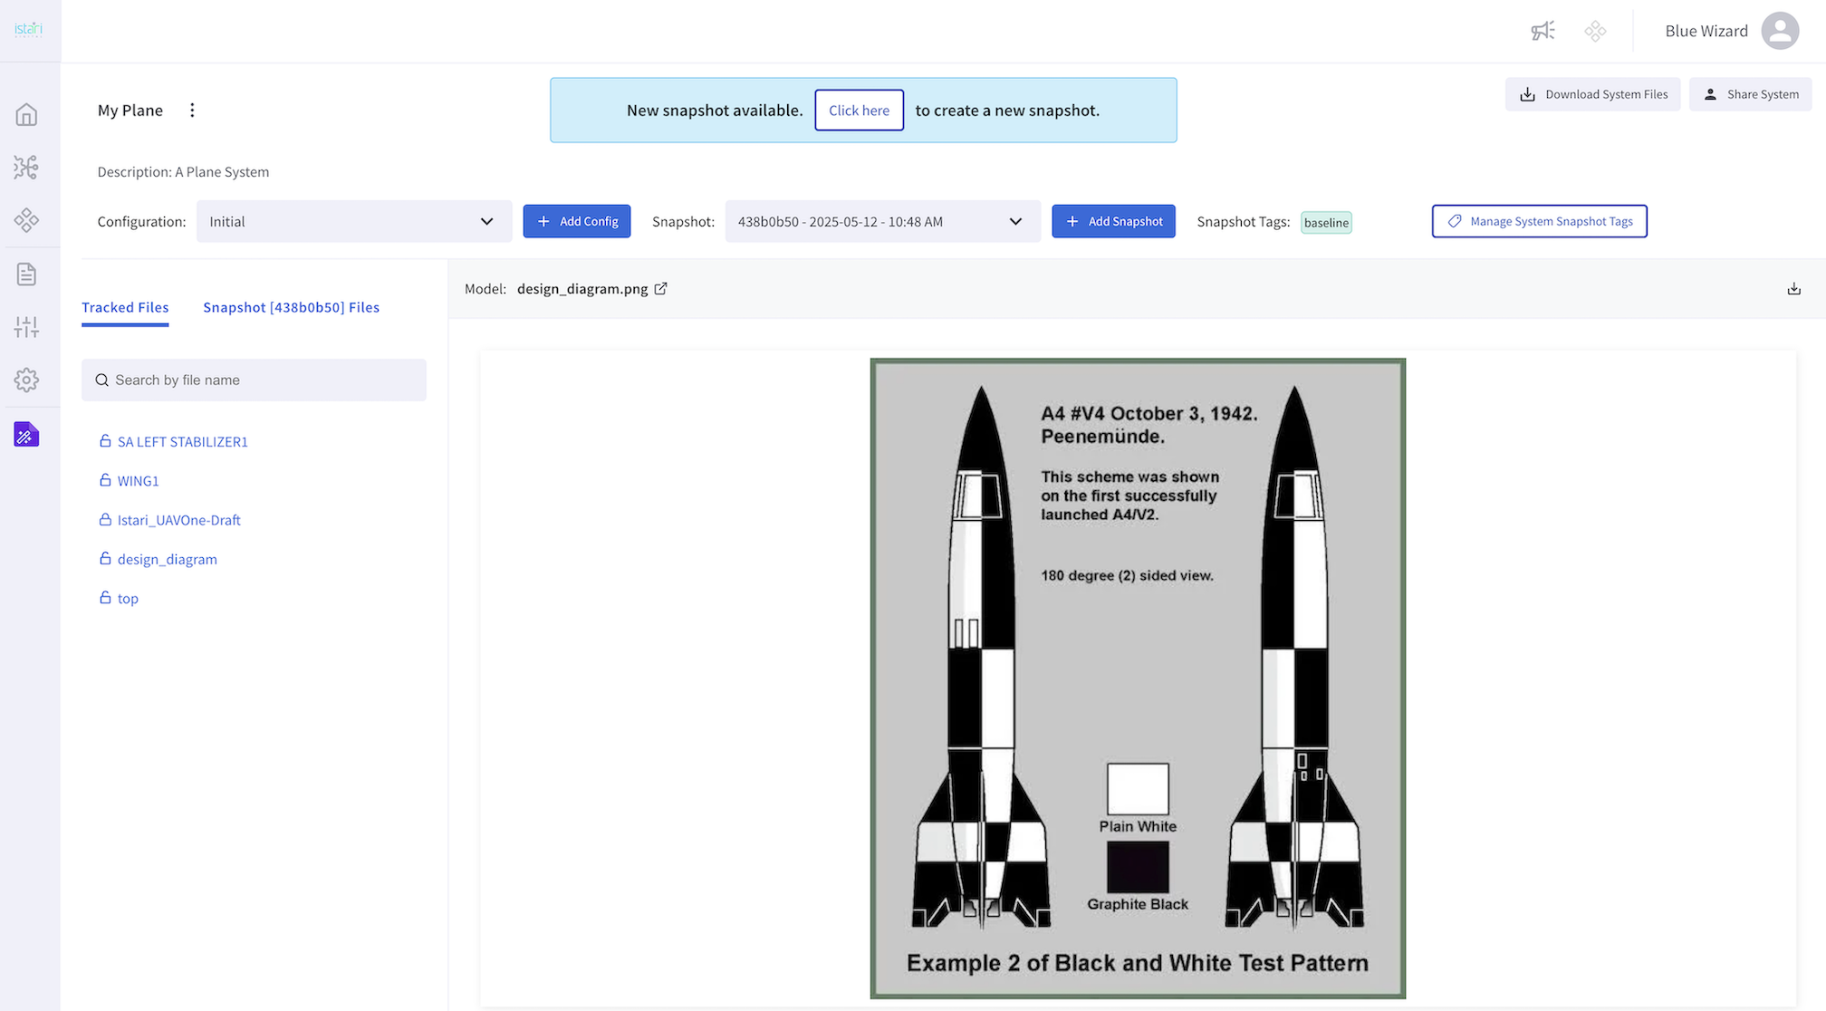Switch to Snapshot [438b0b50] Files tab

coord(291,307)
